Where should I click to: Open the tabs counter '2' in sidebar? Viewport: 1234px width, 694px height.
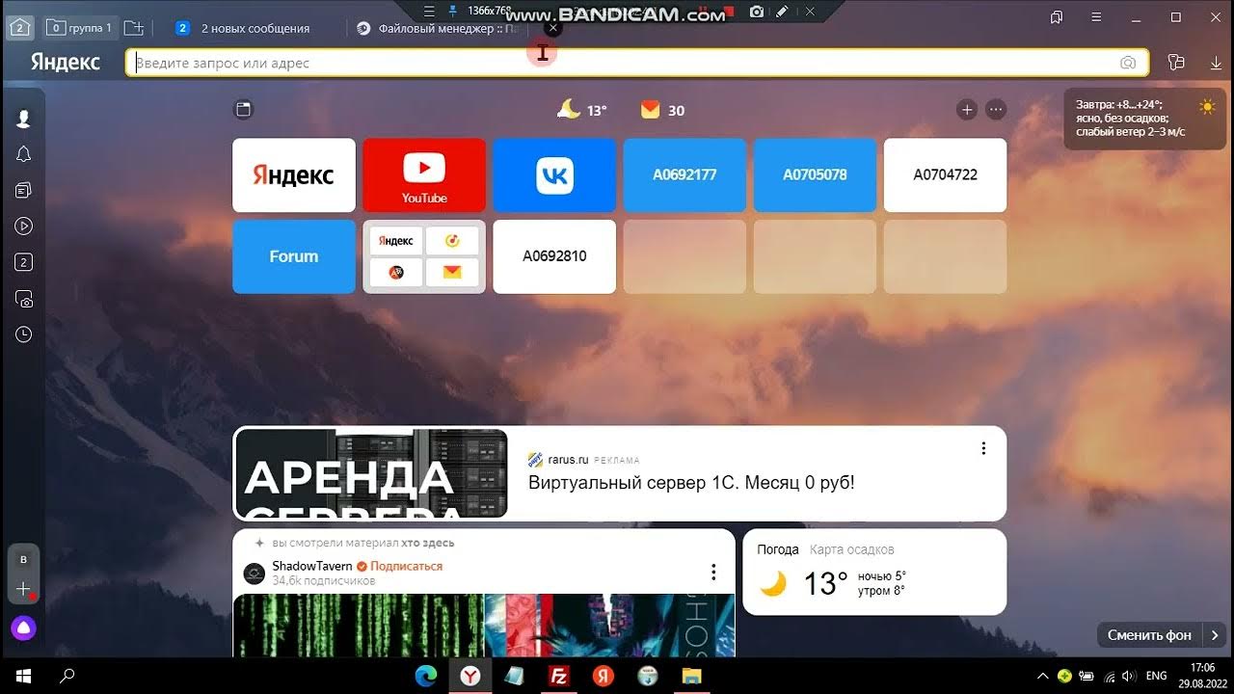pos(24,262)
